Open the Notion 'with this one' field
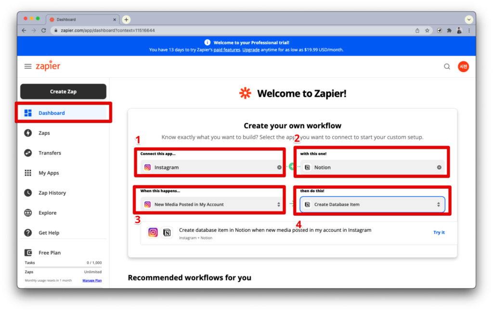This screenshot has width=493, height=311. tap(372, 167)
